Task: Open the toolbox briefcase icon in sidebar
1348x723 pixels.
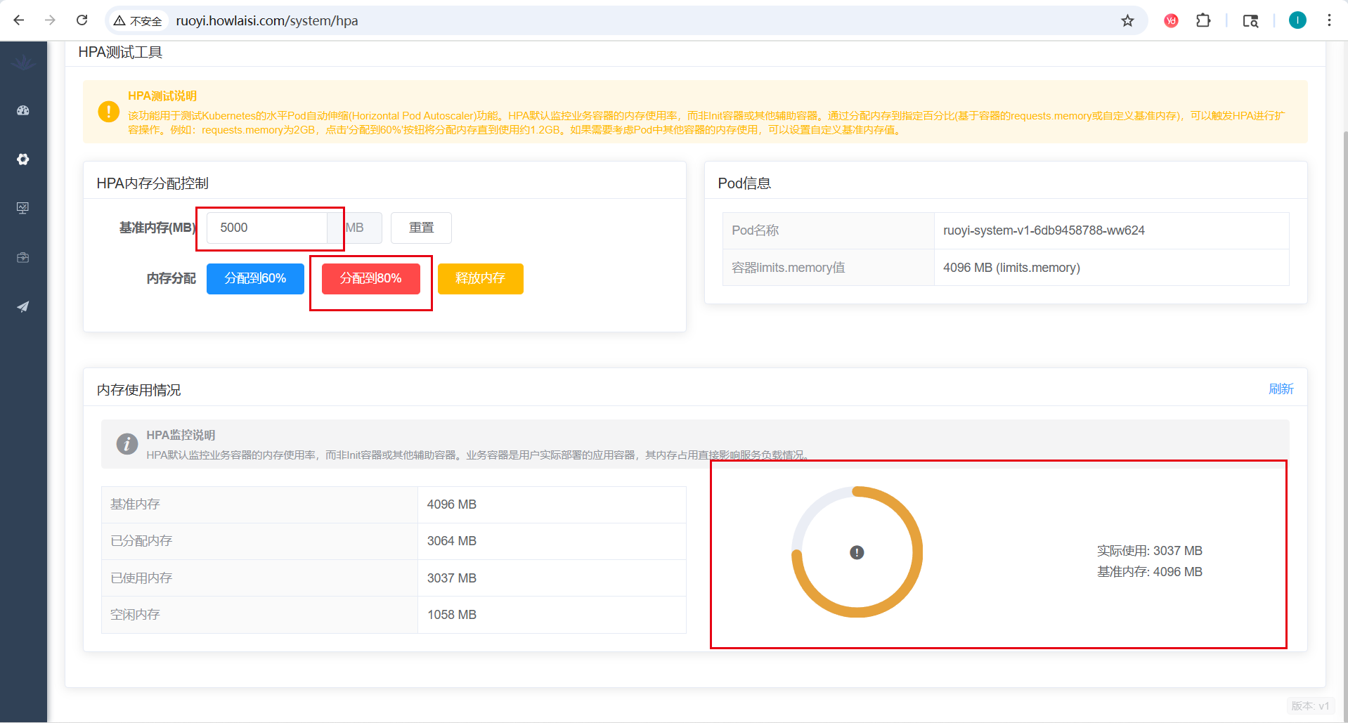Action: tap(23, 257)
